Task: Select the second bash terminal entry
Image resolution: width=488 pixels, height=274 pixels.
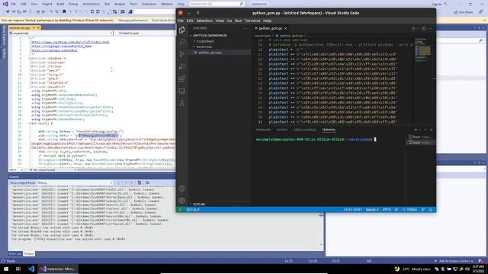Action: (x=420, y=142)
